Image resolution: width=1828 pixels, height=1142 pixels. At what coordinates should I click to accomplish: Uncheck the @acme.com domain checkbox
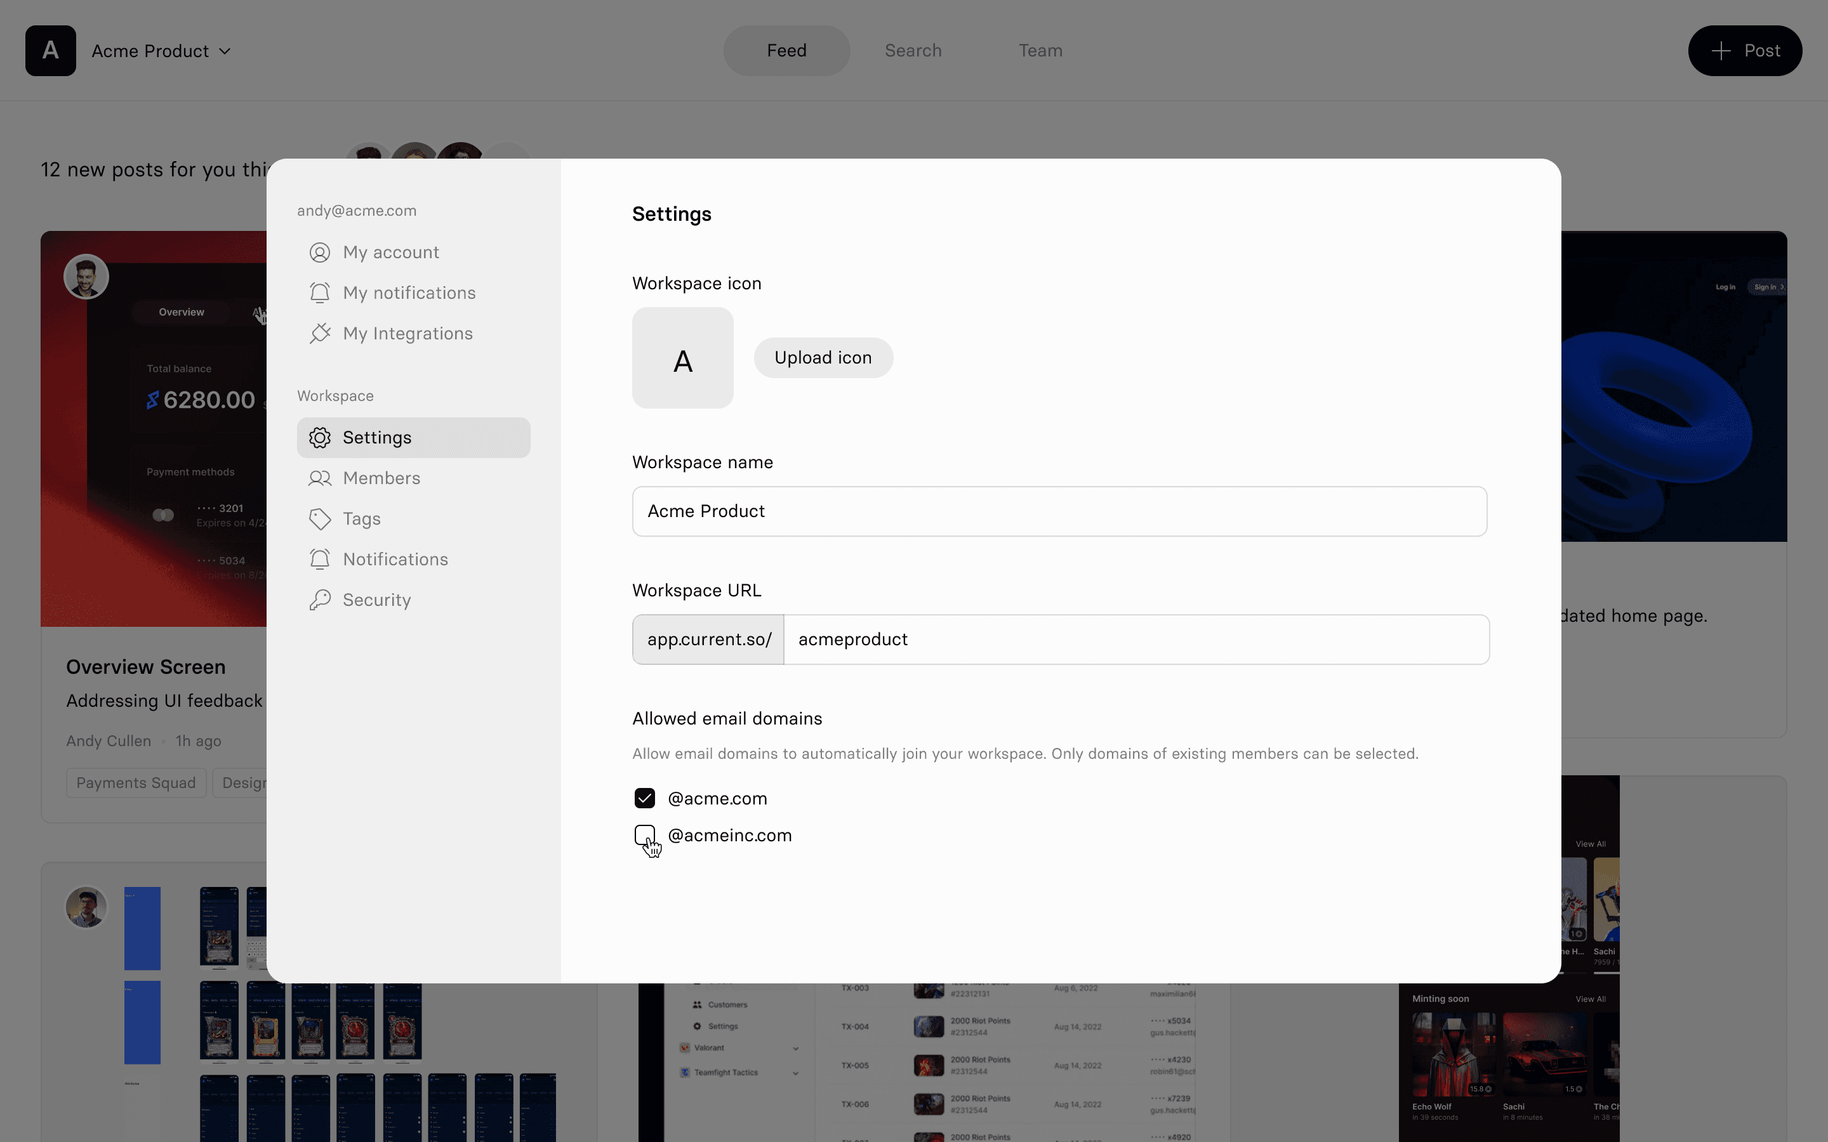pyautogui.click(x=644, y=798)
